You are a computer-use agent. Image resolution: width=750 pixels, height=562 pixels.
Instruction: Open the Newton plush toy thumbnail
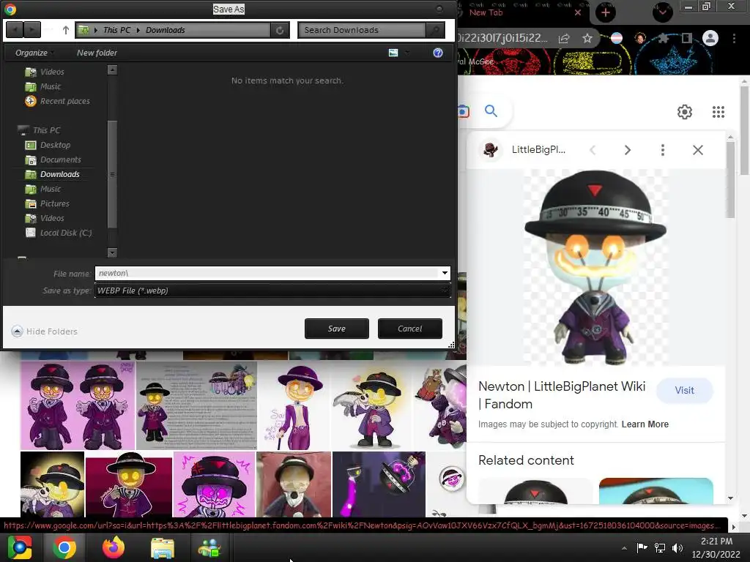coord(294,484)
